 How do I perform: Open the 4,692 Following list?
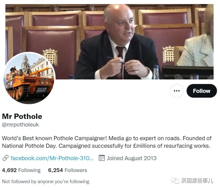[x=21, y=170]
